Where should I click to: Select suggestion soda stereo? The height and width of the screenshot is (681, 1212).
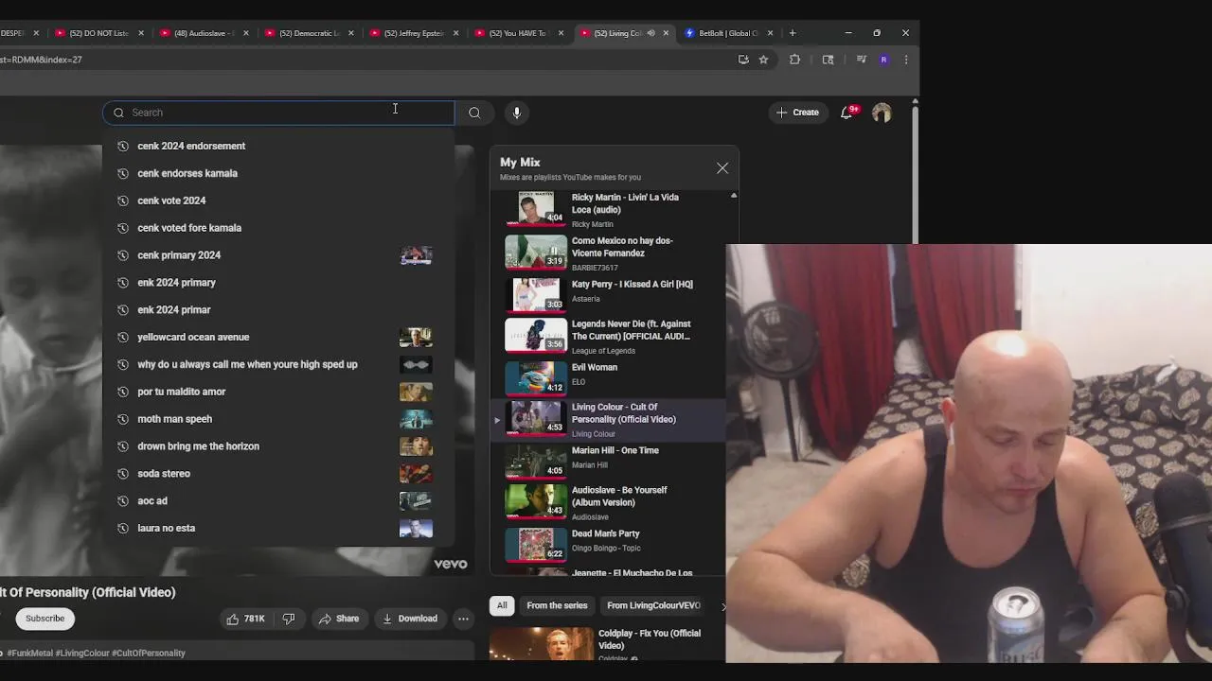tap(278, 474)
